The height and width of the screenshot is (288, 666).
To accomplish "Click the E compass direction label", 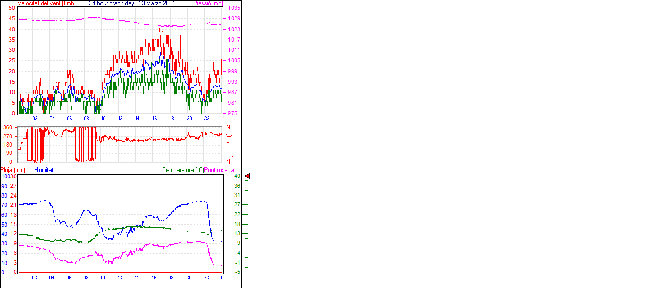I will tap(228, 153).
